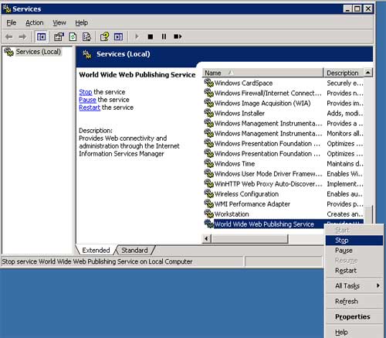Click the Wireless Configuration gear icon
386x338 pixels.
(209, 193)
